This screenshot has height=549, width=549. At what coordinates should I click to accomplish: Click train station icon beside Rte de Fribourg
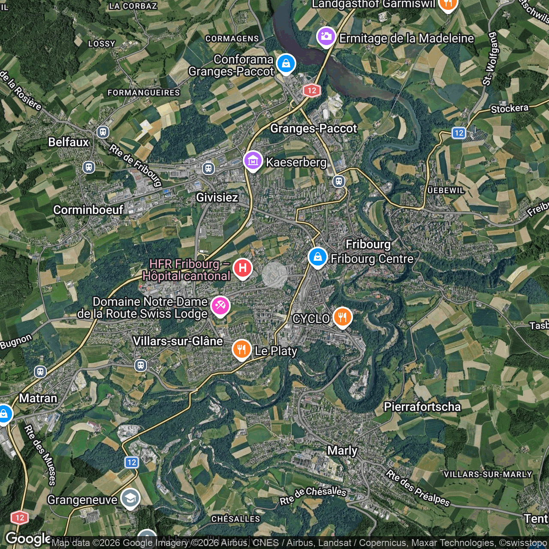103,132
